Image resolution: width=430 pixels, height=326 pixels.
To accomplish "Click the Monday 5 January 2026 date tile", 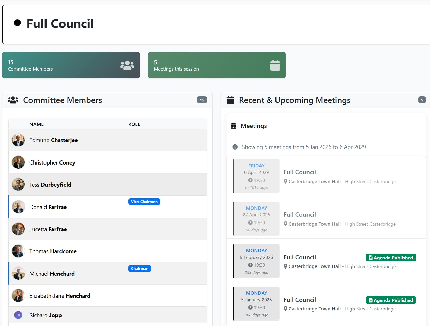I will pos(256,304).
